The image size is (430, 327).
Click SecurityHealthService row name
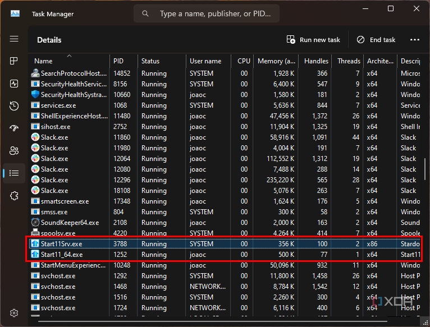coord(74,84)
